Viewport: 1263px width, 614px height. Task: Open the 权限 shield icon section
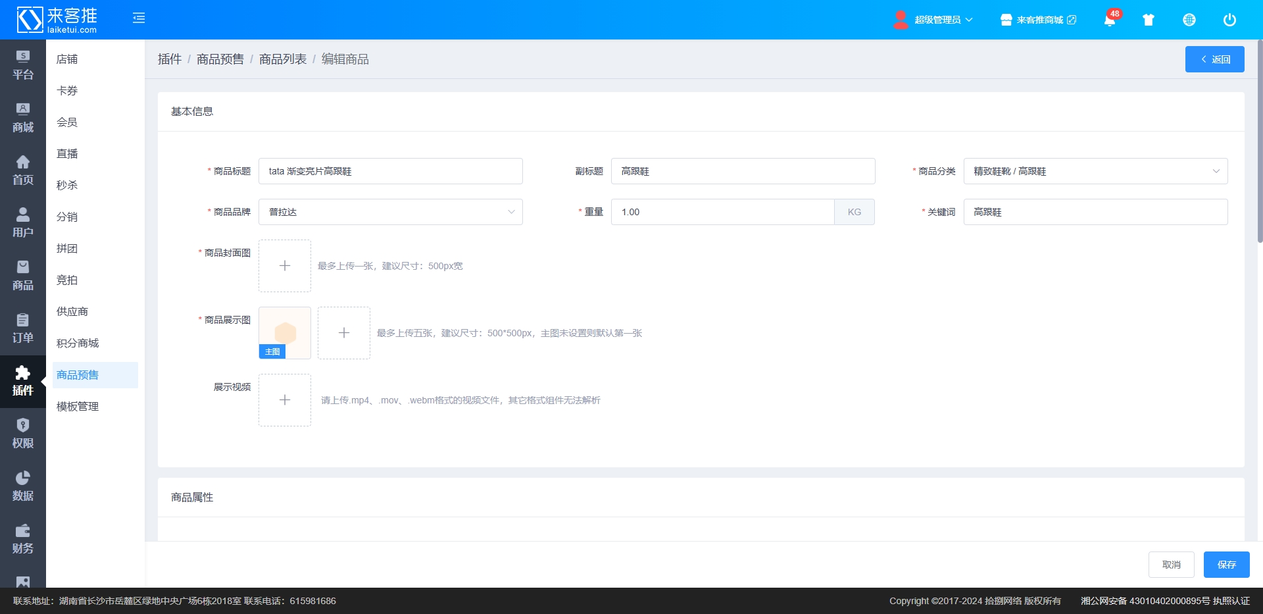[x=23, y=434]
